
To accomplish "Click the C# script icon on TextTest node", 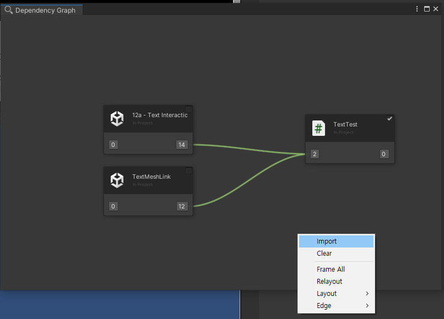I will (318, 128).
